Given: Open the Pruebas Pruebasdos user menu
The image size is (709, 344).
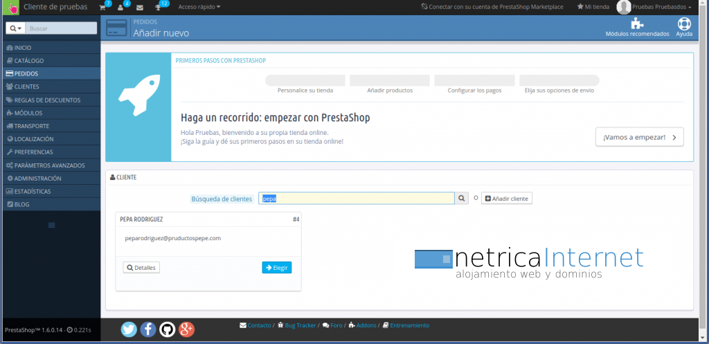Looking at the screenshot, I should [x=662, y=7].
